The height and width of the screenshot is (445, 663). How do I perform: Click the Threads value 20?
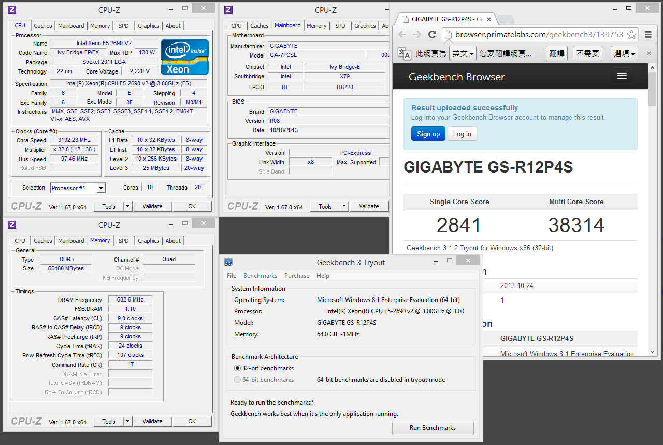click(x=198, y=188)
